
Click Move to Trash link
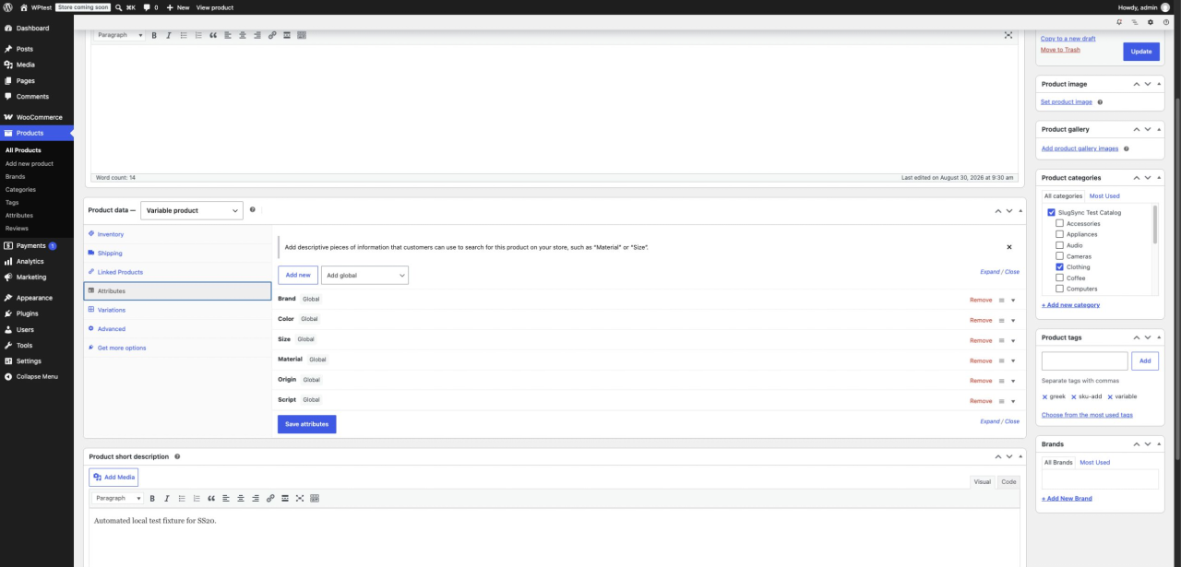pyautogui.click(x=1060, y=50)
